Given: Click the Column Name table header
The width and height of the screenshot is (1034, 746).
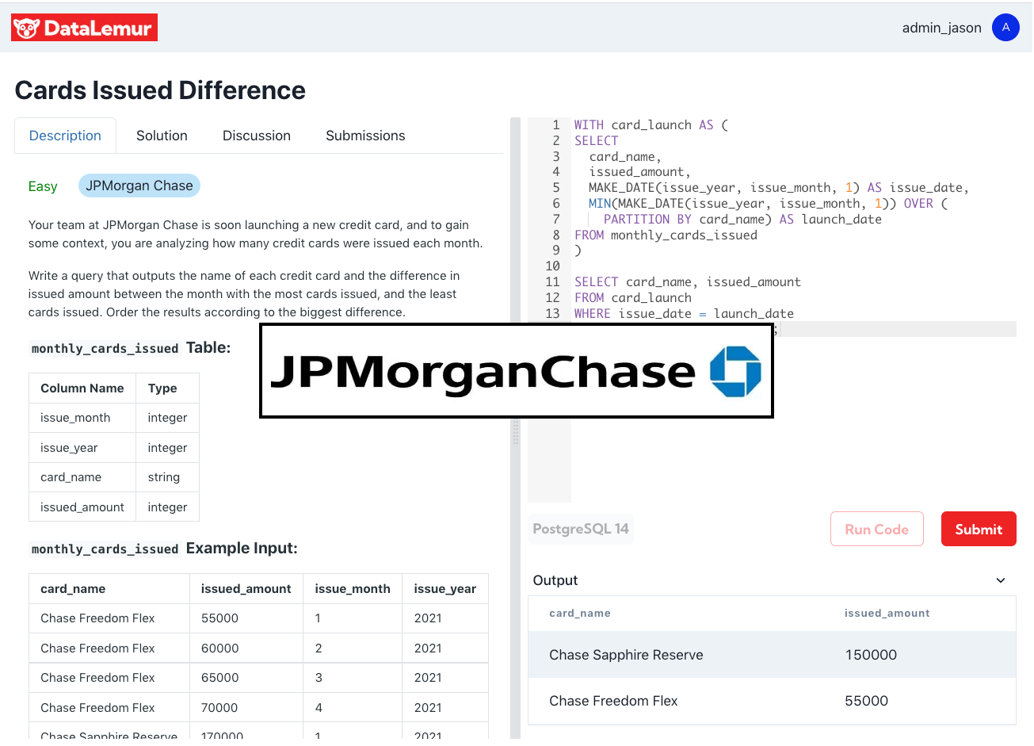Looking at the screenshot, I should click(82, 388).
